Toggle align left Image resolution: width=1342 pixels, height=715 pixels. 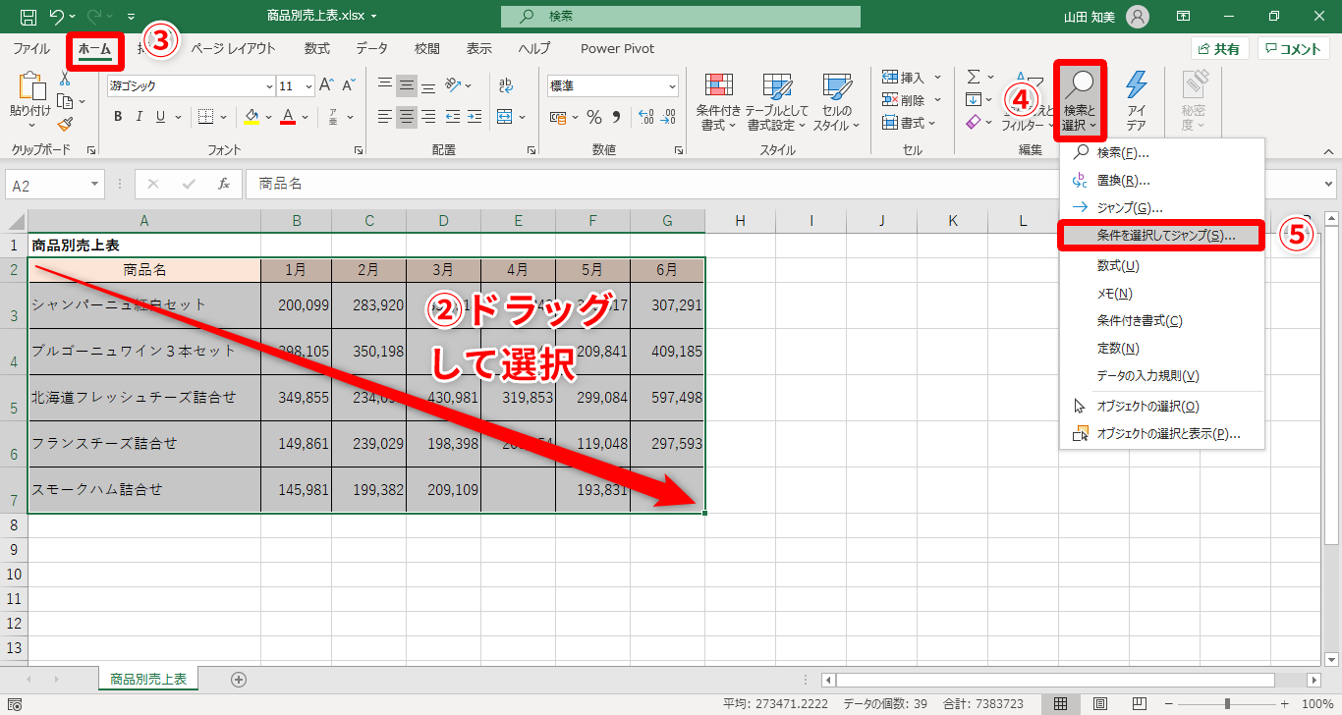[385, 117]
